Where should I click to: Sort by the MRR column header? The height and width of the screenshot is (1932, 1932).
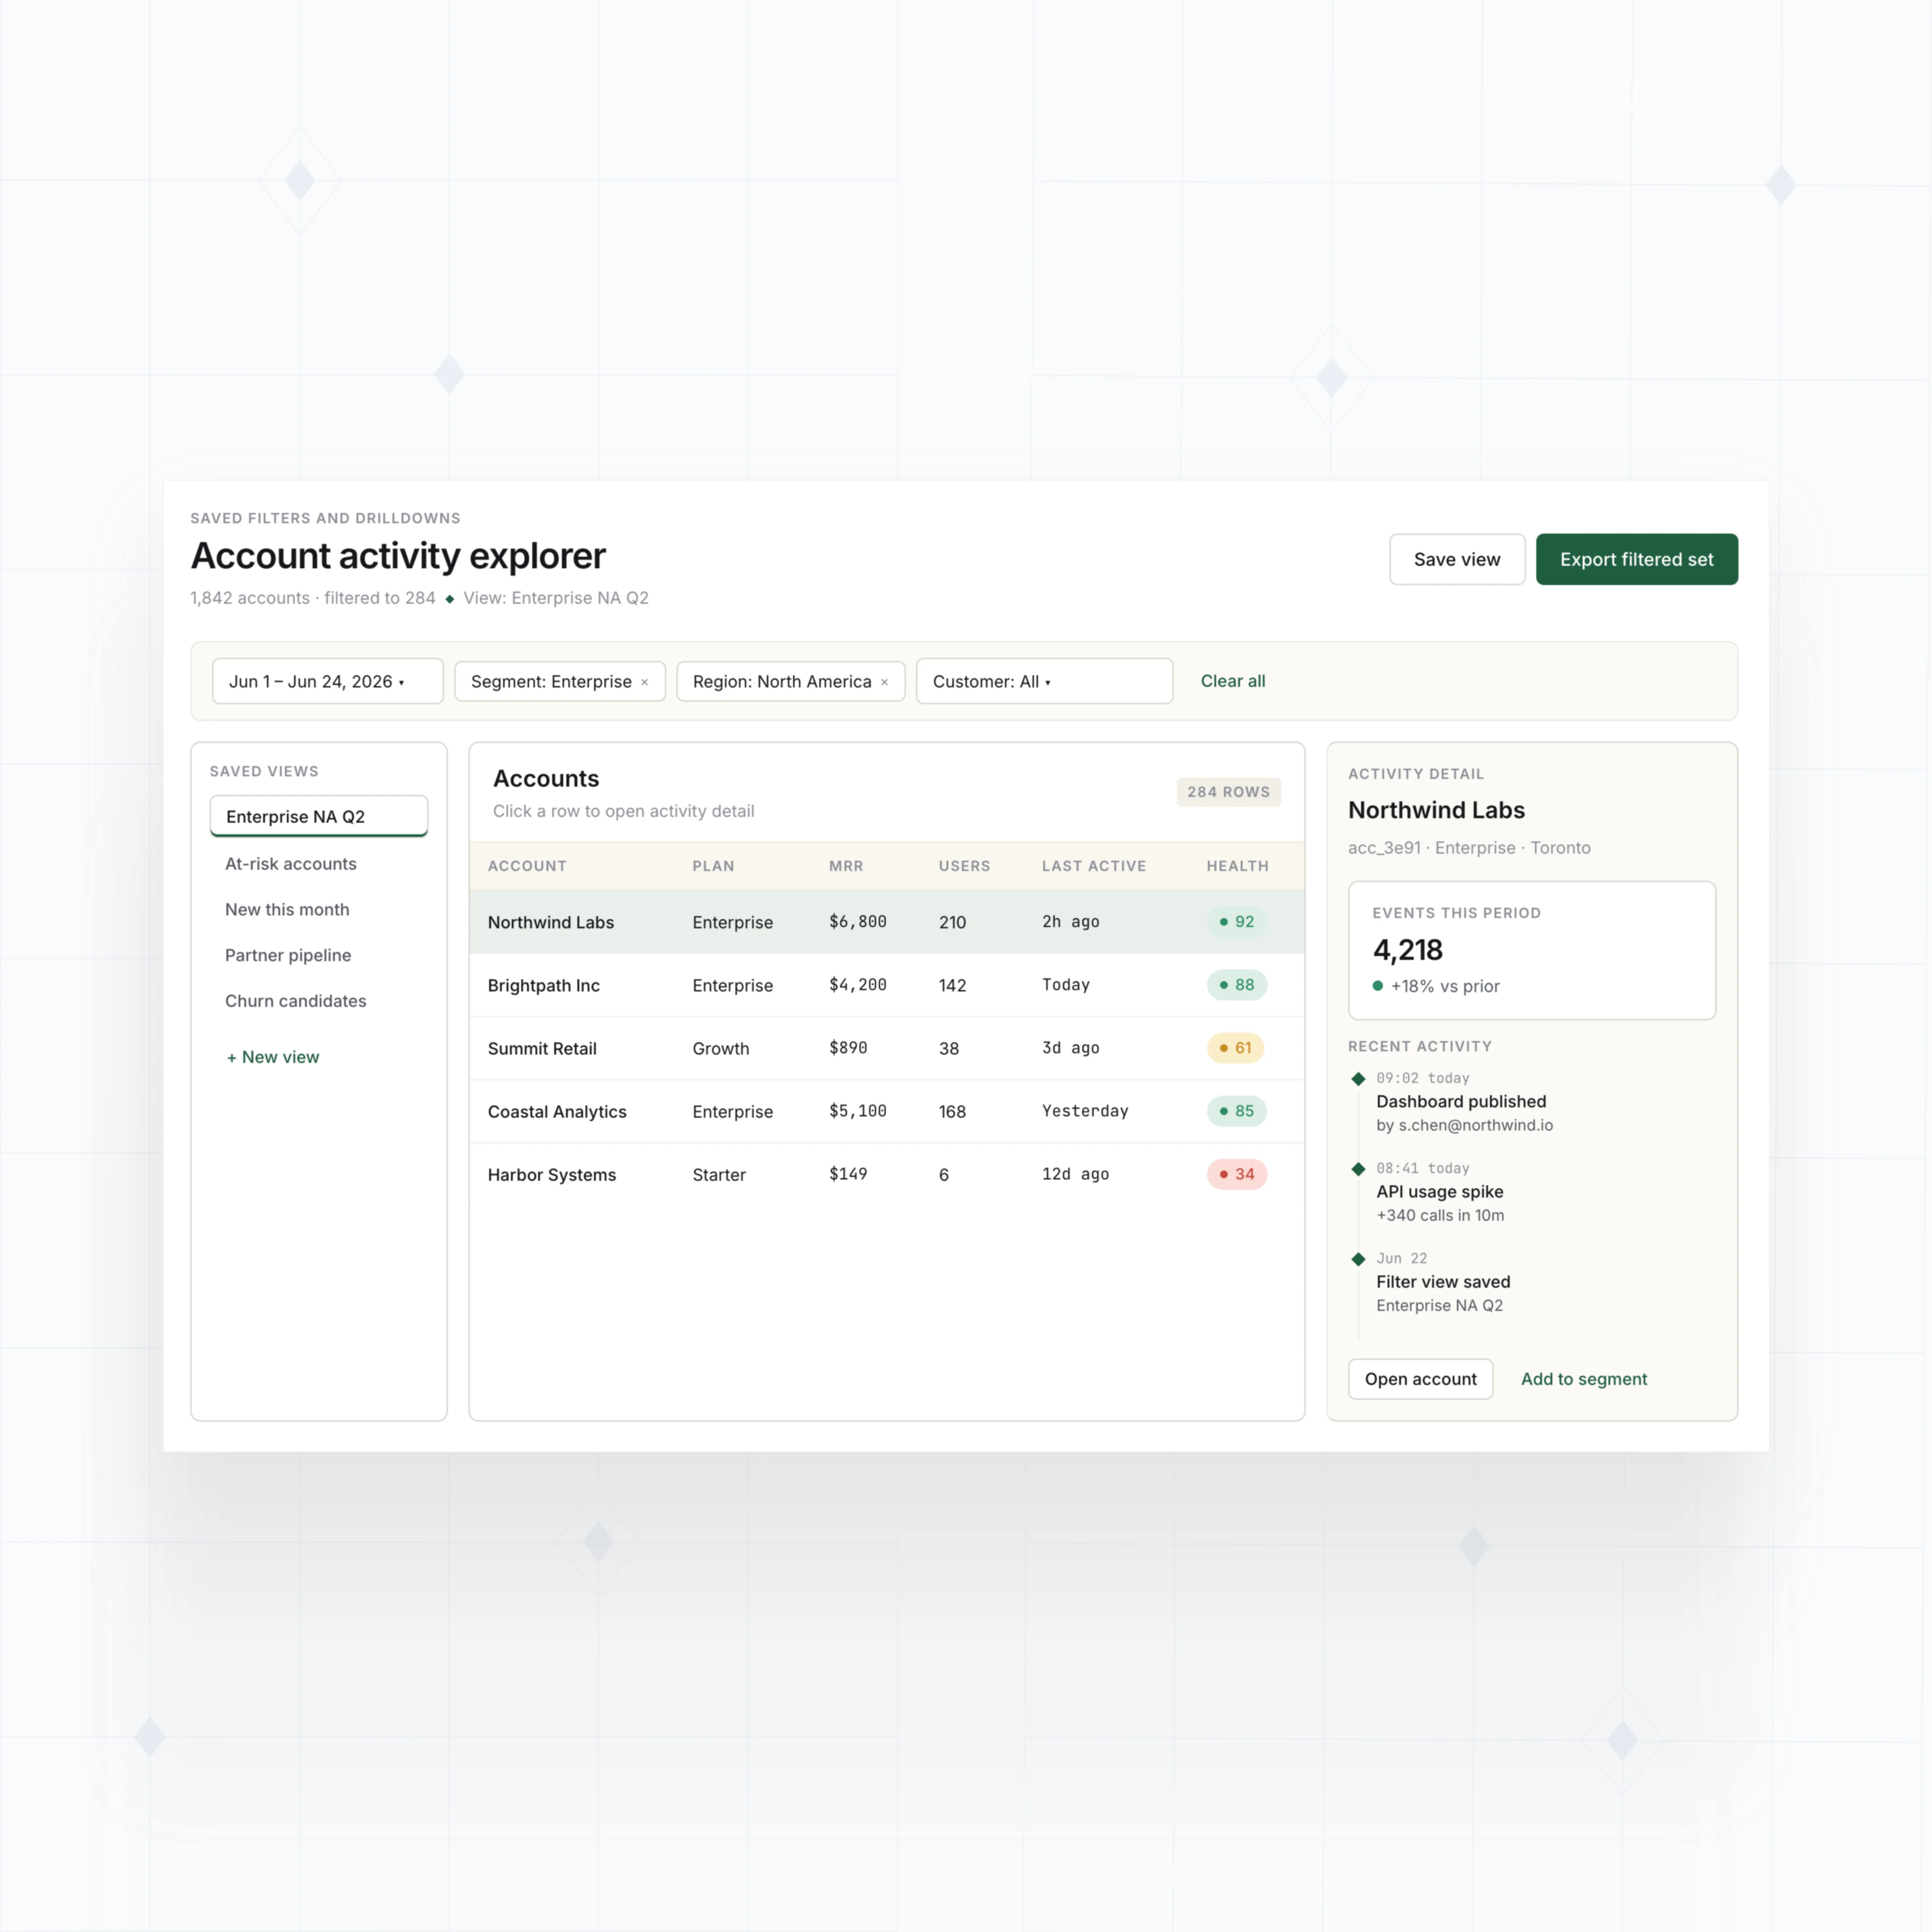click(x=846, y=866)
